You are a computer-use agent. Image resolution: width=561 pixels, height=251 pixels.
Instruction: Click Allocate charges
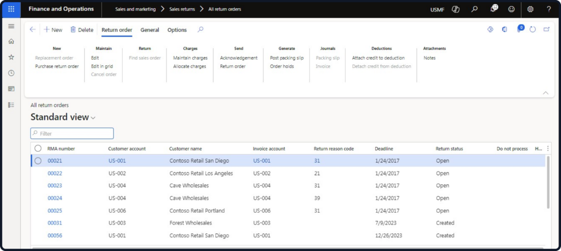point(190,66)
